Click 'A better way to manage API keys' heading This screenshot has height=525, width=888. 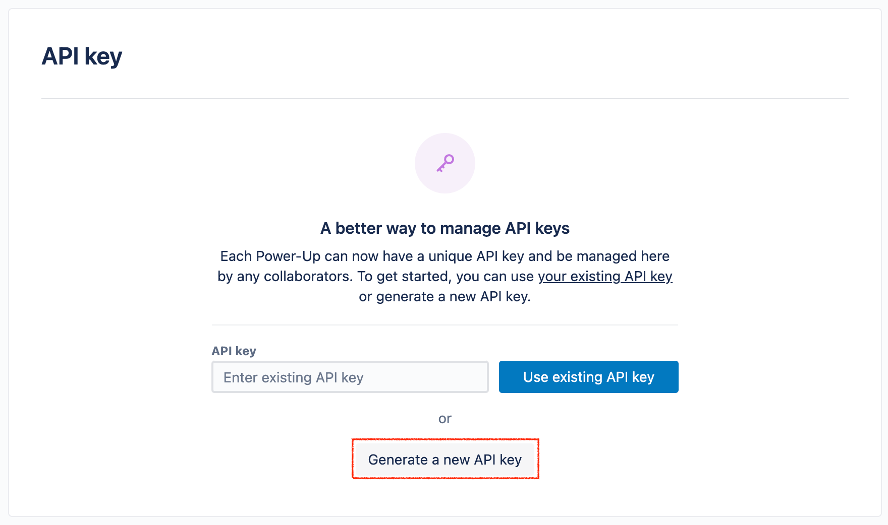[x=445, y=228]
